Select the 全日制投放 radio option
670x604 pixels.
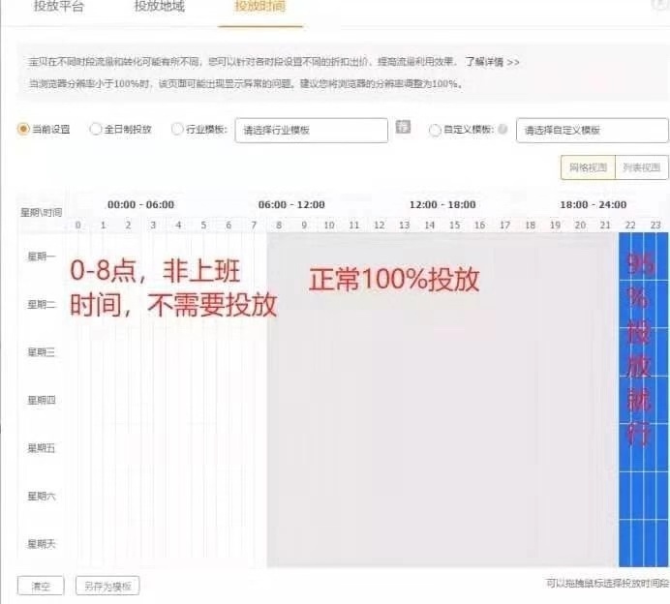point(95,129)
